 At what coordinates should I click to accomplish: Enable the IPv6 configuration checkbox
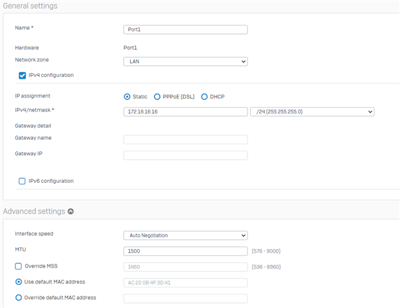[x=22, y=181]
